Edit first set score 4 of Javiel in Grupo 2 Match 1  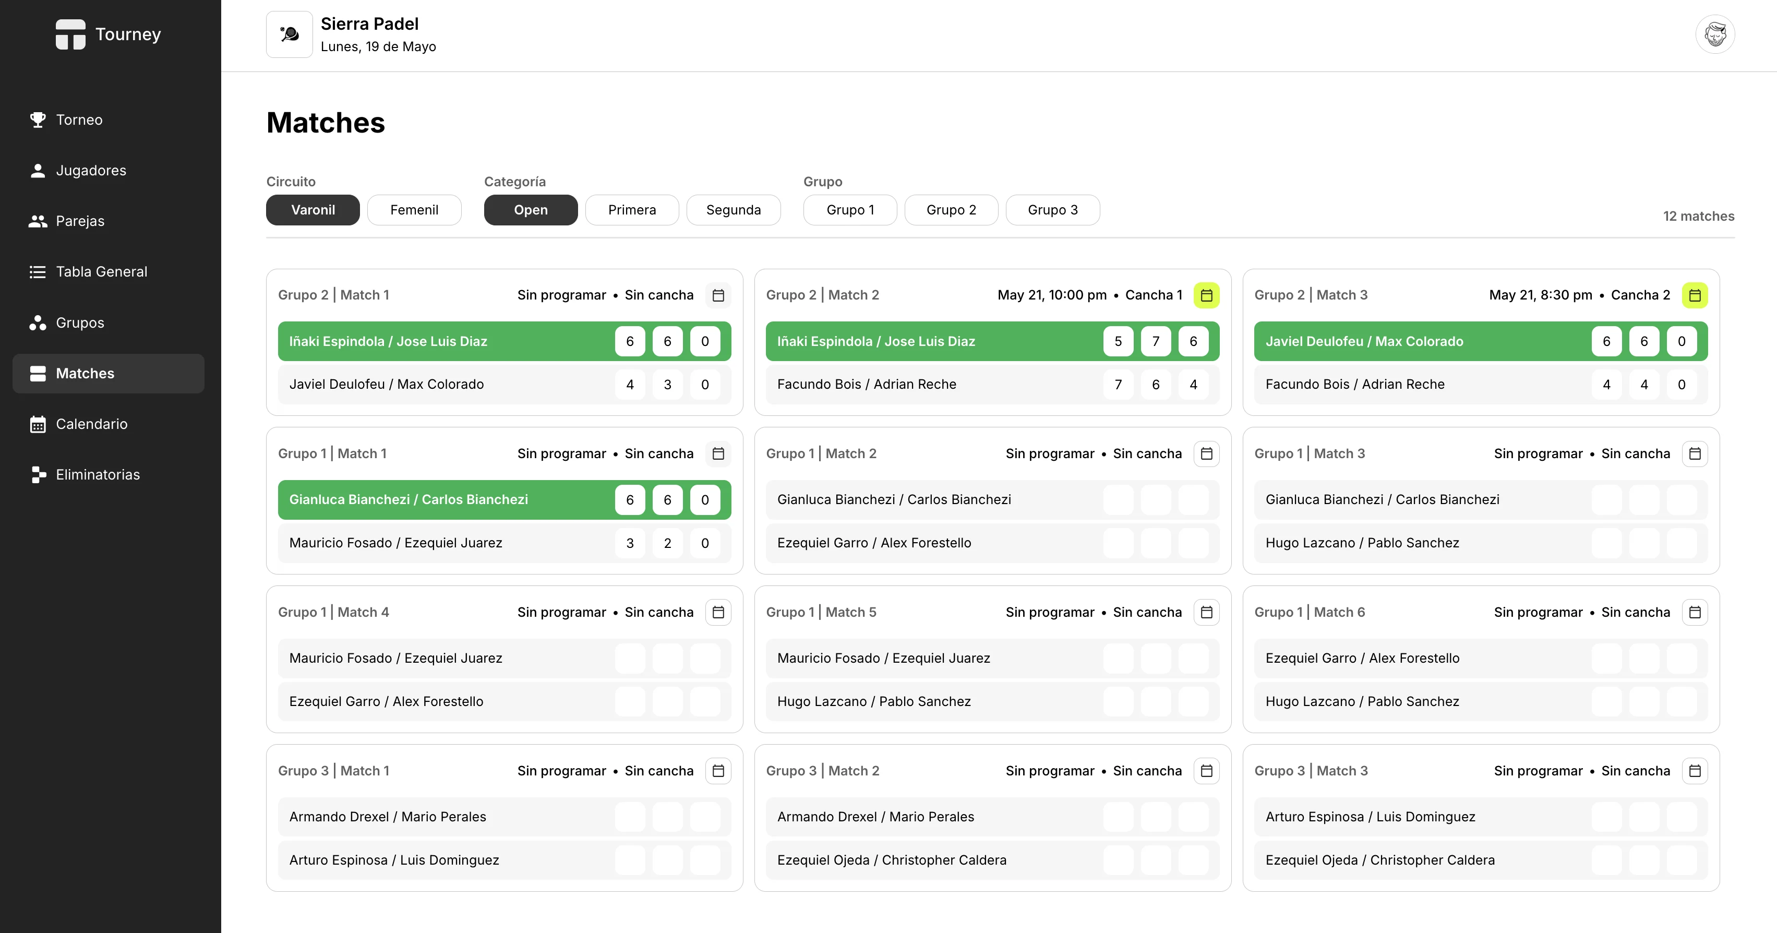click(630, 385)
